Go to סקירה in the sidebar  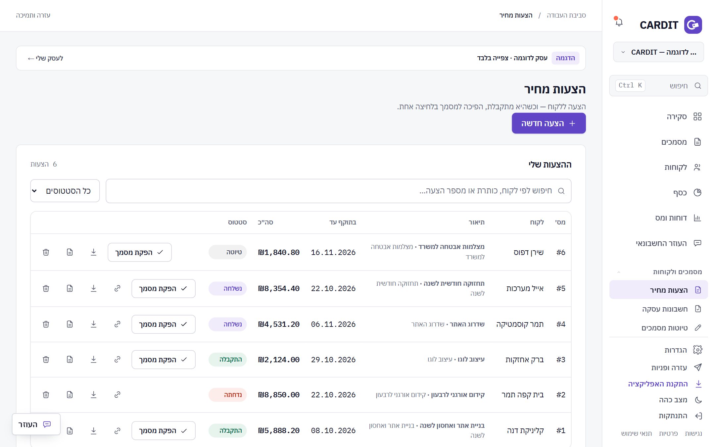658,117
